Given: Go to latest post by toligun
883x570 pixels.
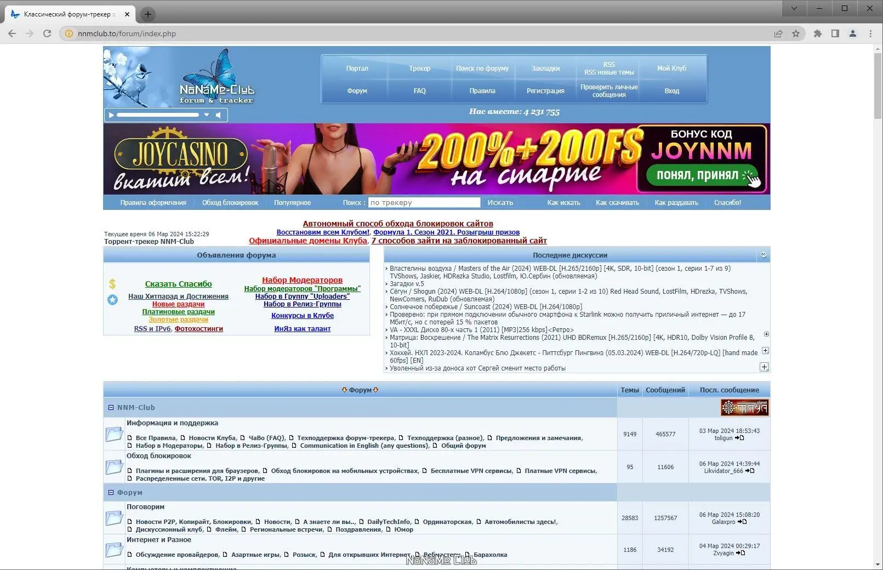Looking at the screenshot, I should (x=739, y=438).
